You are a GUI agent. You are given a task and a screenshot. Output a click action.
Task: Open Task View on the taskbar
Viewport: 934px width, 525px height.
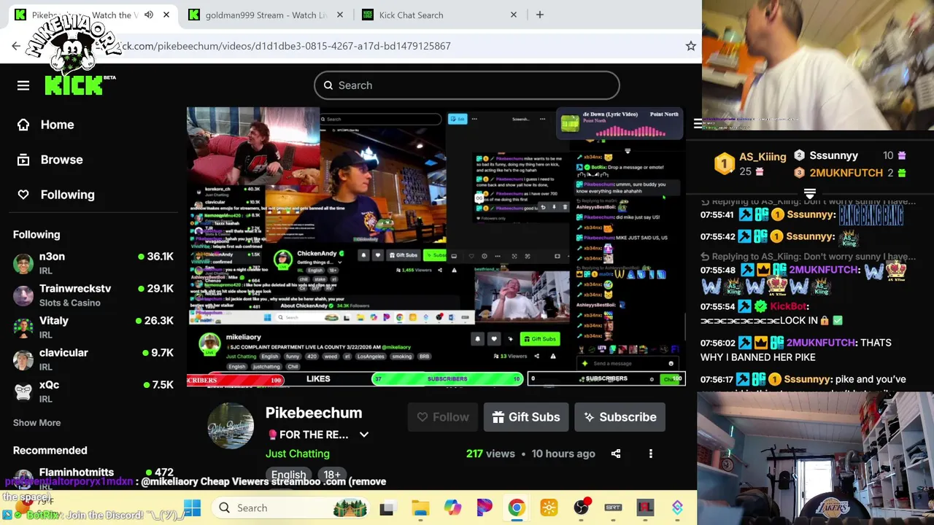(x=387, y=507)
